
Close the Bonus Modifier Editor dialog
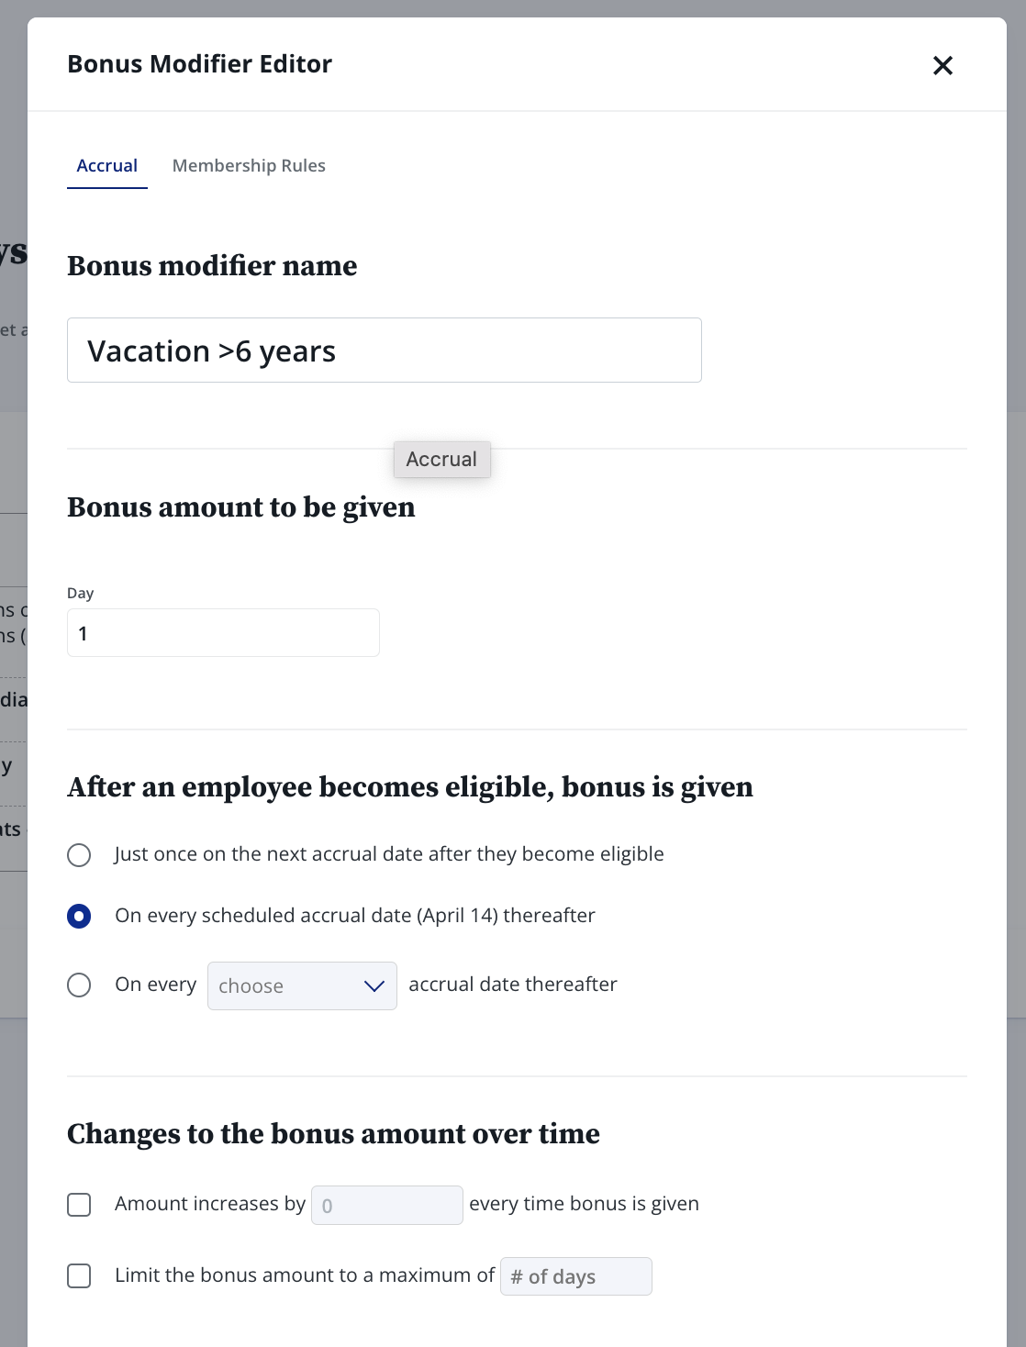(942, 65)
